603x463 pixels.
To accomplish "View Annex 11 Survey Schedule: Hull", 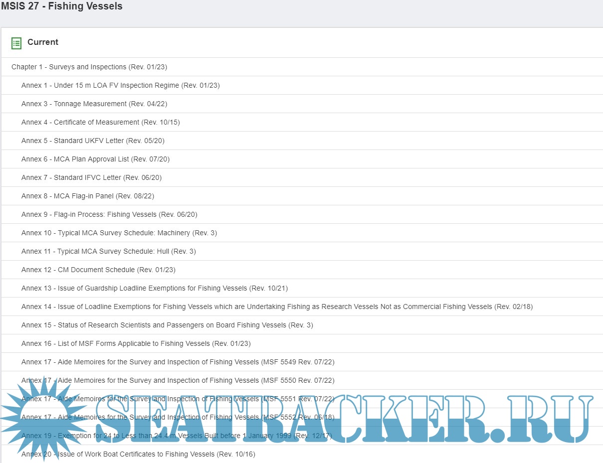I will coord(108,251).
